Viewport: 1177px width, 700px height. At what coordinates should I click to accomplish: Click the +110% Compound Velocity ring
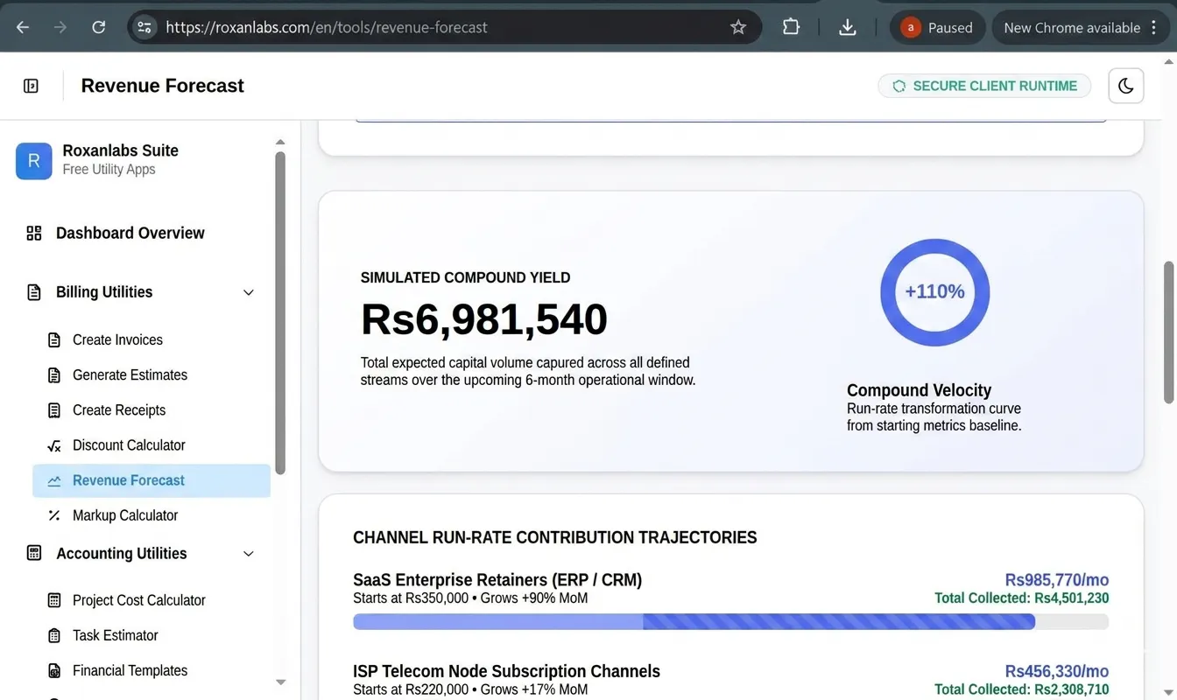(x=934, y=292)
